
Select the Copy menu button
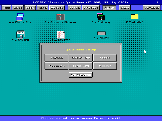[x=30, y=8]
